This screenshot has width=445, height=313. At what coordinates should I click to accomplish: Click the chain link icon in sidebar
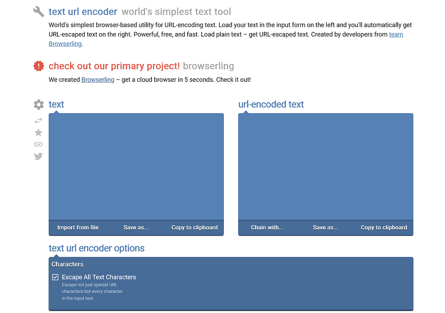pyautogui.click(x=38, y=145)
